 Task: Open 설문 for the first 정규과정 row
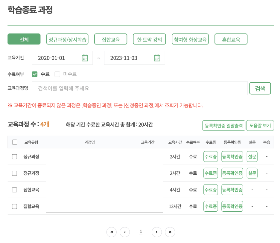pyautogui.click(x=252, y=157)
